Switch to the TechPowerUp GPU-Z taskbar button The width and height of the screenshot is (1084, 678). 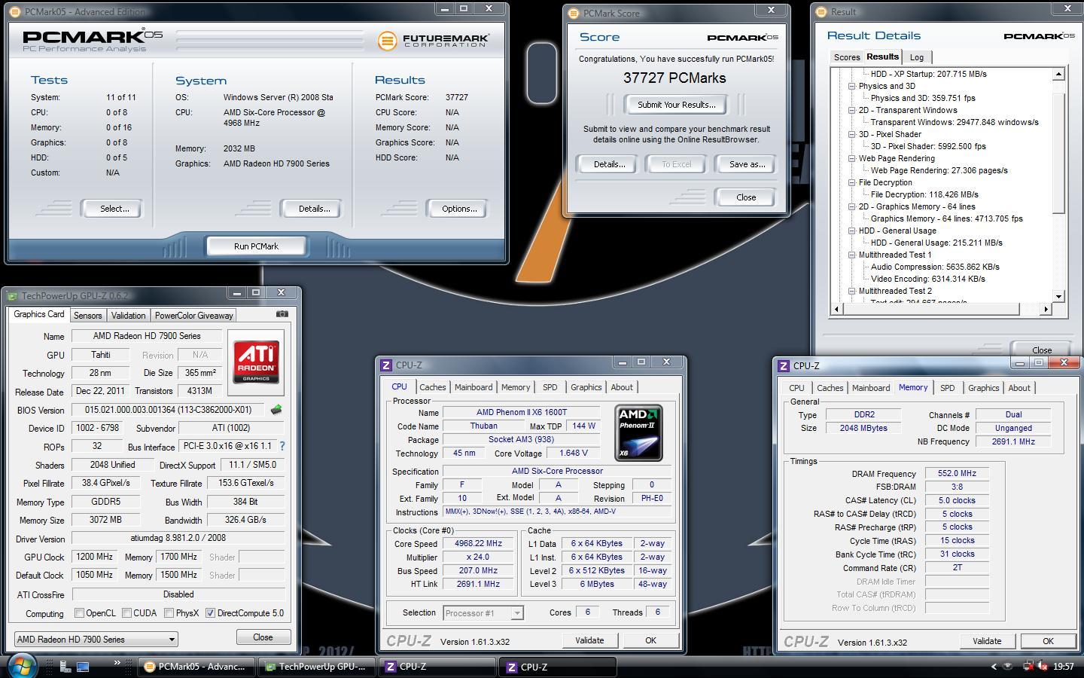tap(316, 667)
